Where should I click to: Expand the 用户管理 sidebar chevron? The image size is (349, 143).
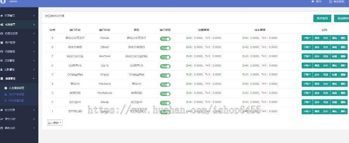click(34, 42)
